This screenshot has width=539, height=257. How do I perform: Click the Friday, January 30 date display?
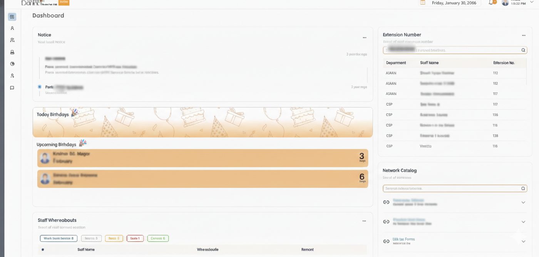click(x=454, y=3)
